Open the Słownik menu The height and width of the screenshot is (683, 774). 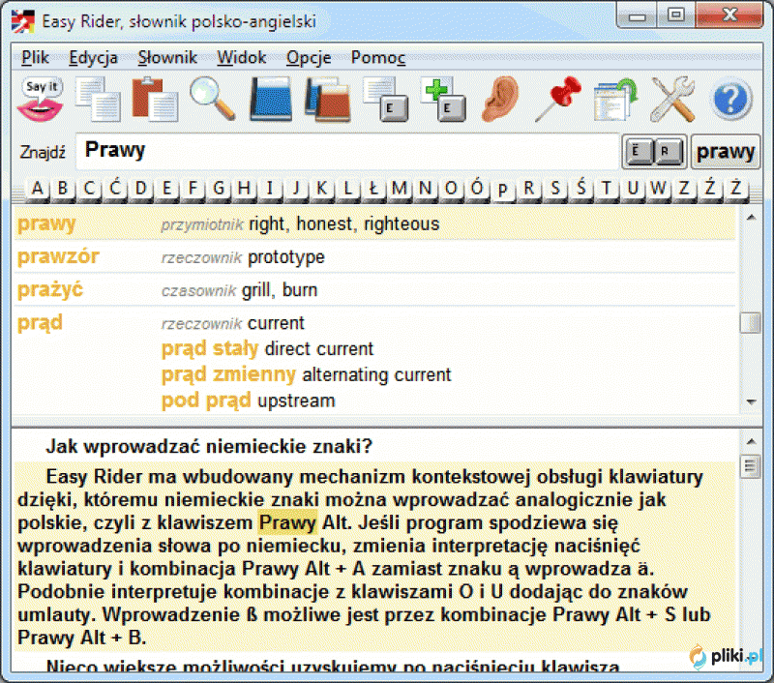coord(167,58)
